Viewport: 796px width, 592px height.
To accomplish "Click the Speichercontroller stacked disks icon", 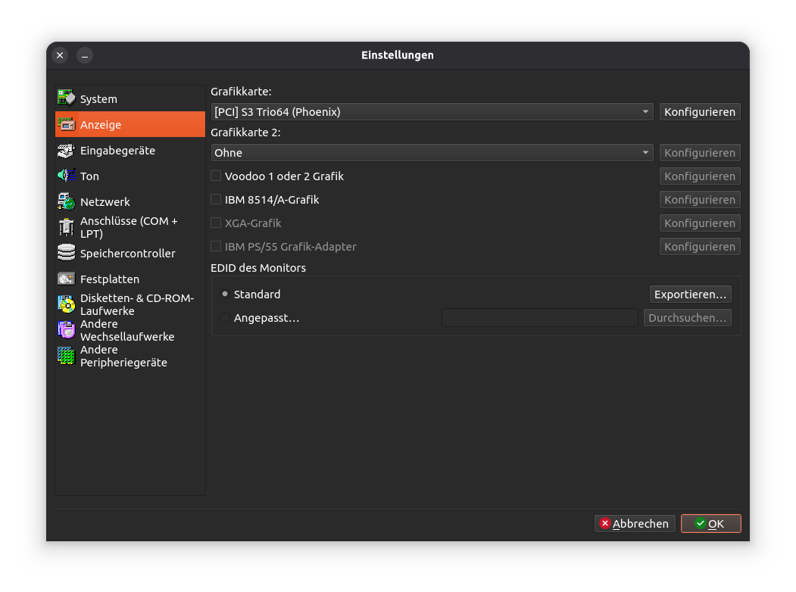I will coord(66,253).
